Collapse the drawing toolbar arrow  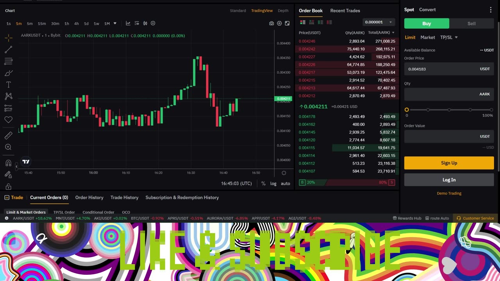pyautogui.click(x=16, y=167)
